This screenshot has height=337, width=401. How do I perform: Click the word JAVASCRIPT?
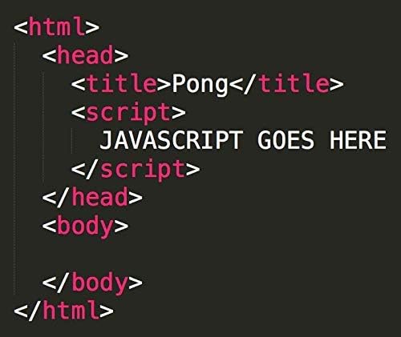(x=171, y=140)
